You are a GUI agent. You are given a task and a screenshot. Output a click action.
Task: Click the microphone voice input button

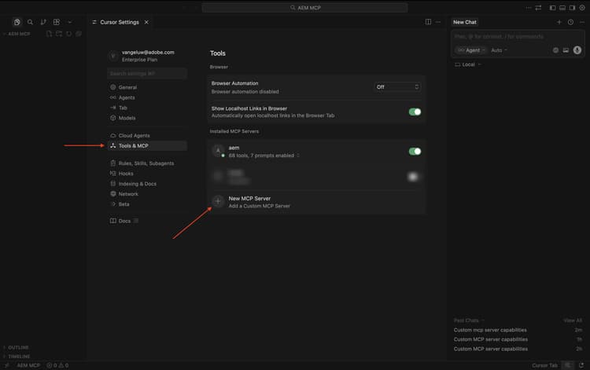point(577,50)
